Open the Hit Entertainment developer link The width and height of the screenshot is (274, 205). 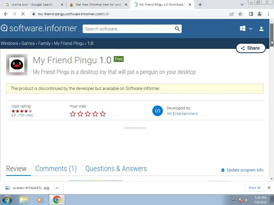(182, 114)
